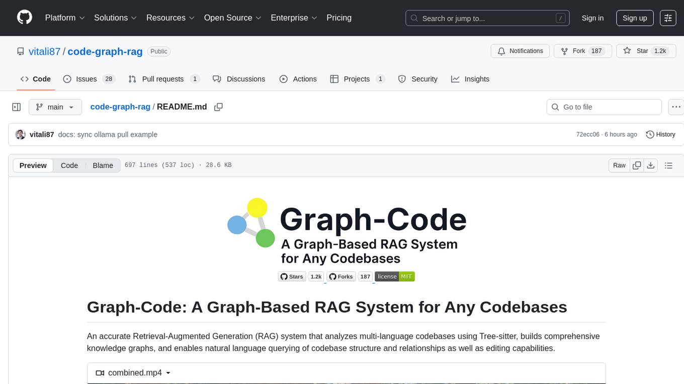The height and width of the screenshot is (384, 684).
Task: Download the raw README file
Action: click(x=650, y=165)
